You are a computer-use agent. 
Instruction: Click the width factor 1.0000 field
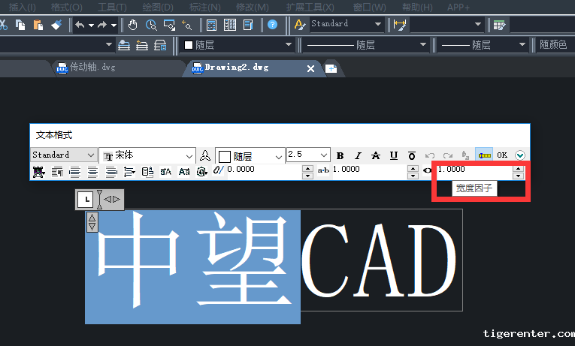pos(472,170)
